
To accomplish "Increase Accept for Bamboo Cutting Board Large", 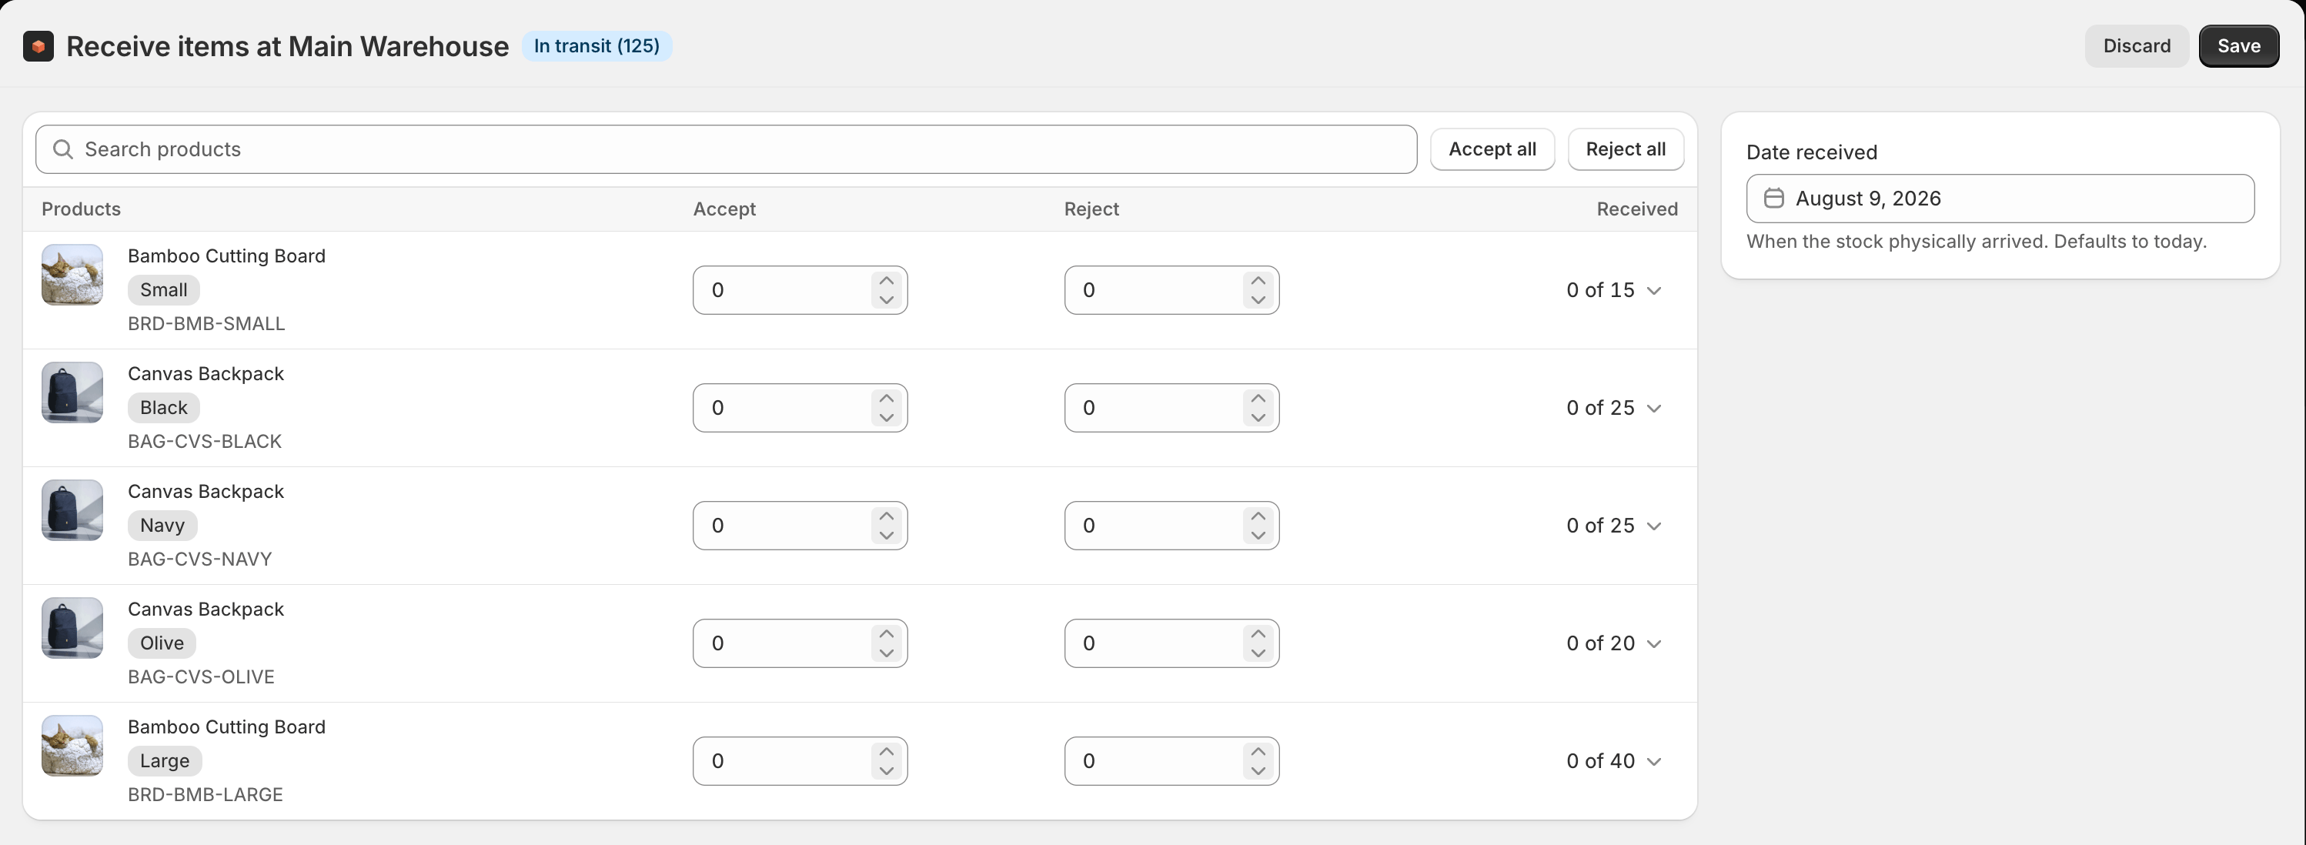I will [x=886, y=751].
